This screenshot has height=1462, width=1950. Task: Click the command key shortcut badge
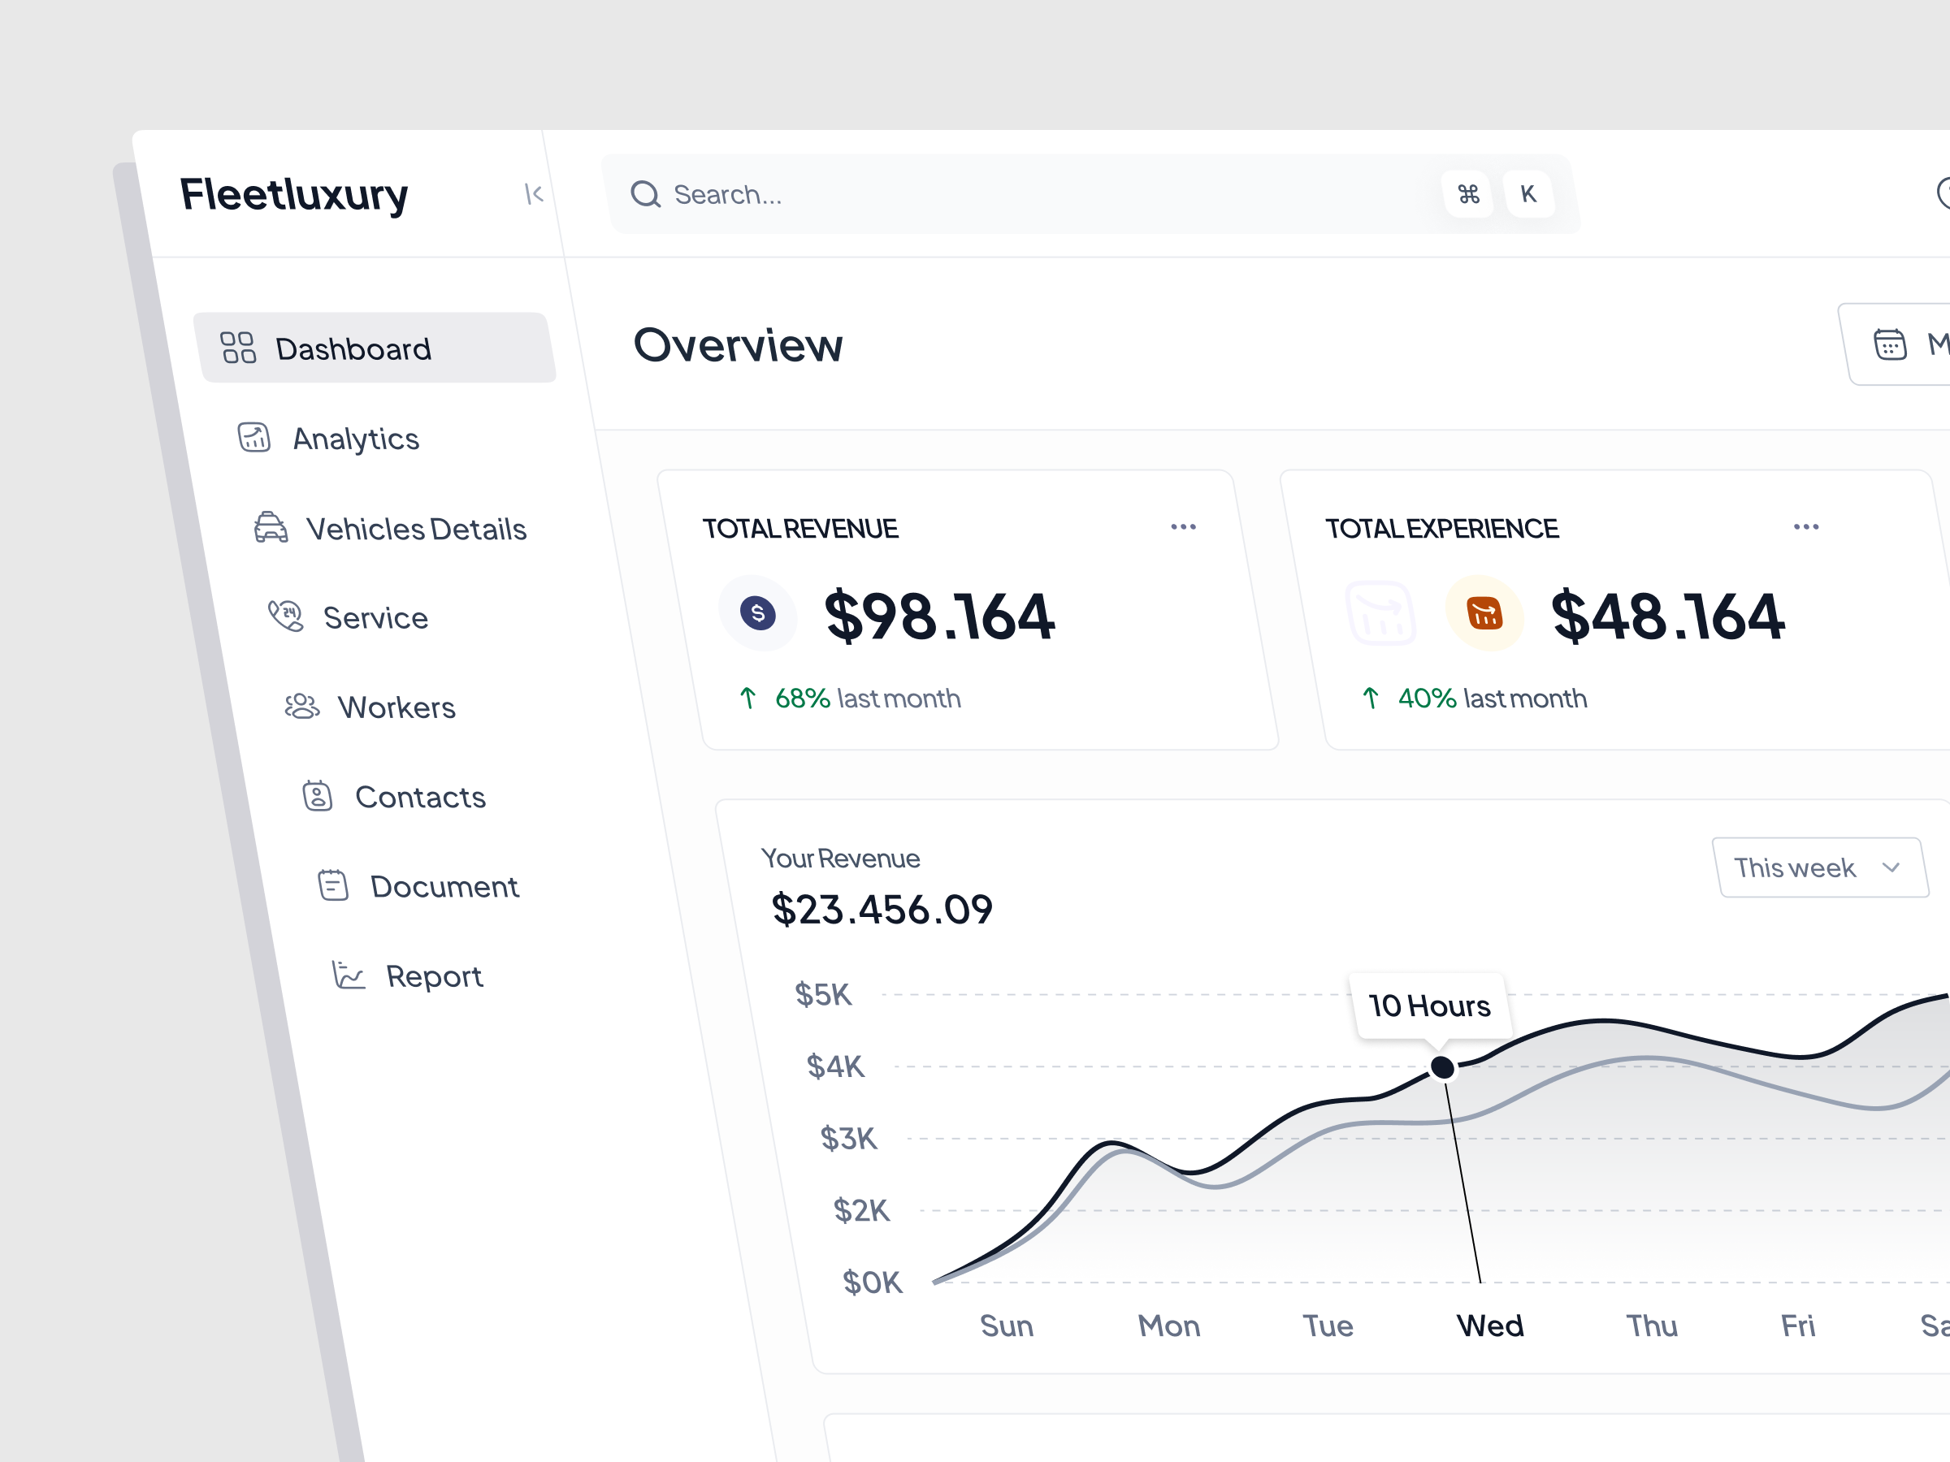pos(1468,194)
